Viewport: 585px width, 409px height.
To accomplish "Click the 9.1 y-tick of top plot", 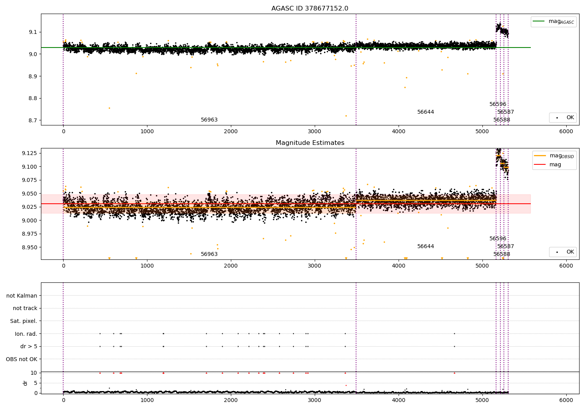I will click(33, 32).
